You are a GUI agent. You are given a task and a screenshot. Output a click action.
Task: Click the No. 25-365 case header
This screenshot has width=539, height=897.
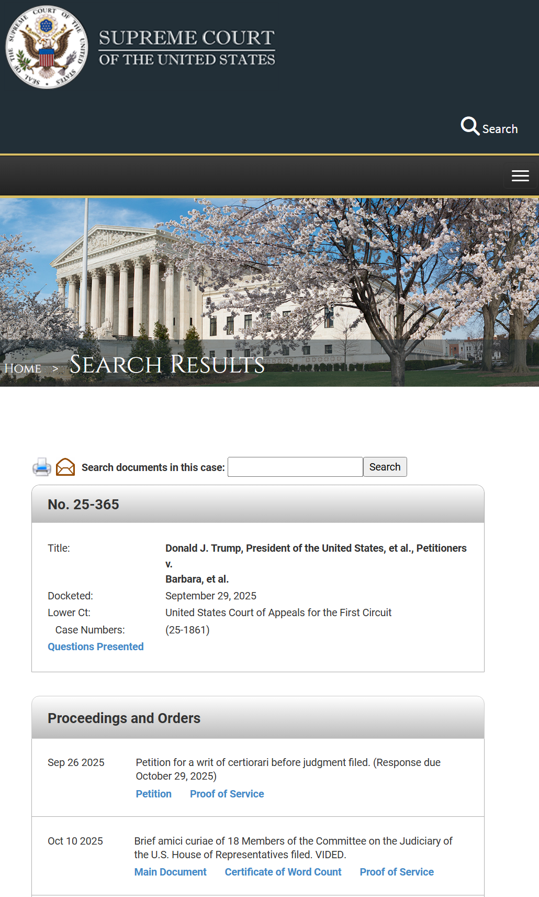click(x=83, y=505)
